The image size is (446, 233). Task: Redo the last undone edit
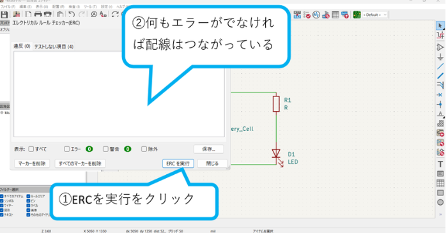82,14
